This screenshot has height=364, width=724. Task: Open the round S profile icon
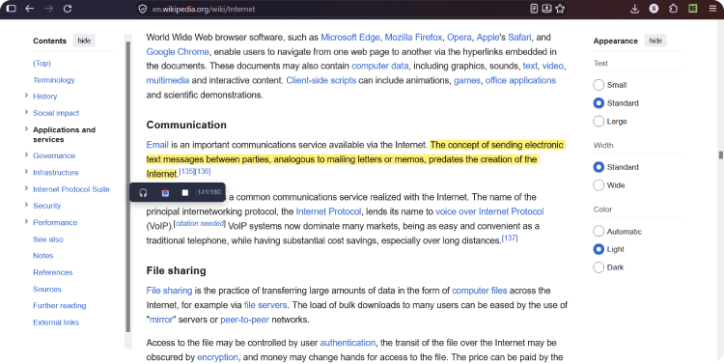[x=654, y=9]
